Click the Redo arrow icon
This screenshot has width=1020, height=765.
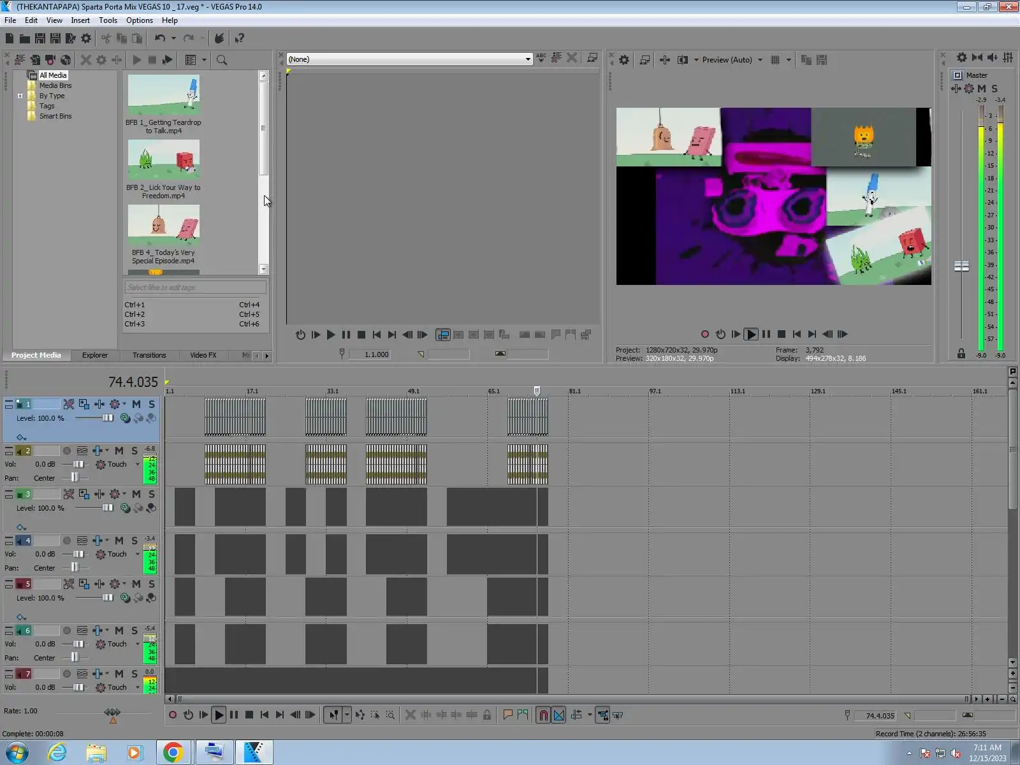click(x=189, y=38)
